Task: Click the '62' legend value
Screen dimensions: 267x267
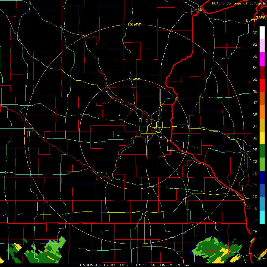Action: pos(255,44)
